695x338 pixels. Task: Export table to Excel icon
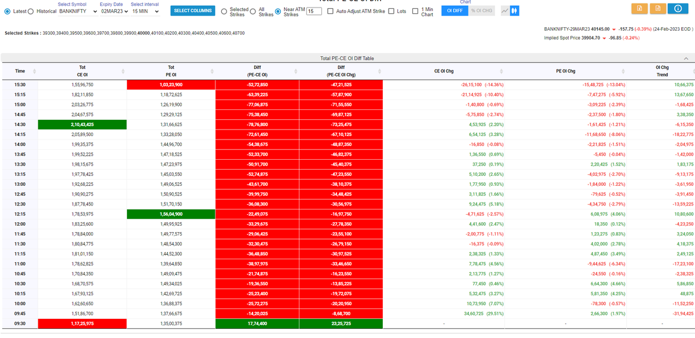pyautogui.click(x=639, y=8)
